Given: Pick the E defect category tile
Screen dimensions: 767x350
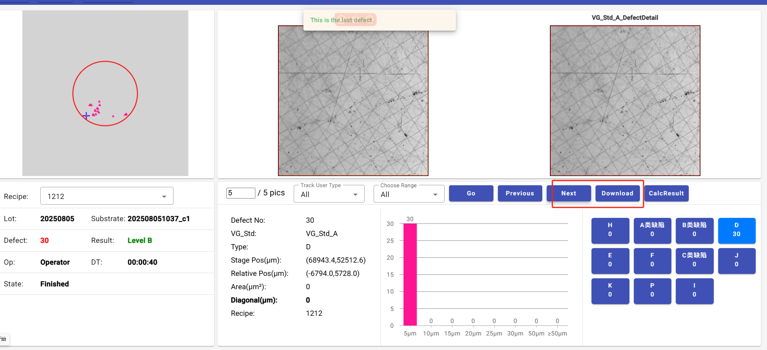Looking at the screenshot, I should (x=610, y=261).
